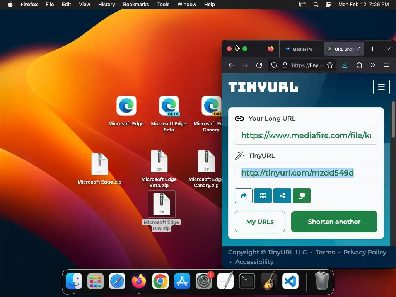Open the Accessibility link
Screen dimensions: 396x297
254,262
